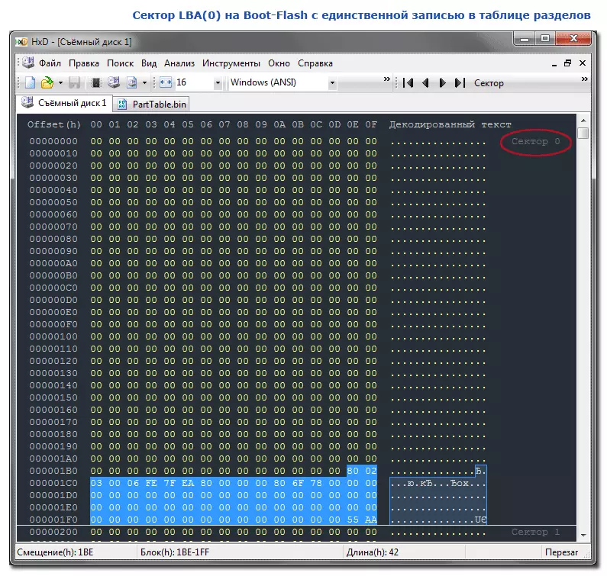607x576 pixels.
Task: Click the vertical scrollbar thumb
Action: click(583, 133)
